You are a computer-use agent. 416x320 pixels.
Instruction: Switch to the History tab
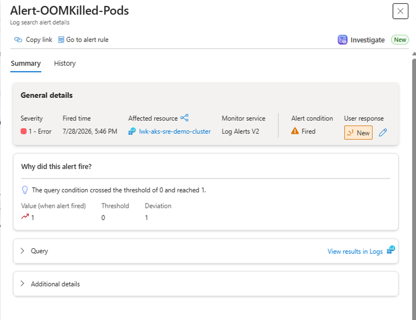coord(65,64)
